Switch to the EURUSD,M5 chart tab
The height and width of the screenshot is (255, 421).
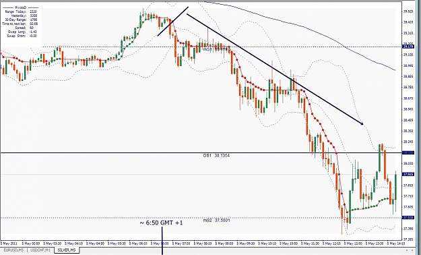point(13,250)
